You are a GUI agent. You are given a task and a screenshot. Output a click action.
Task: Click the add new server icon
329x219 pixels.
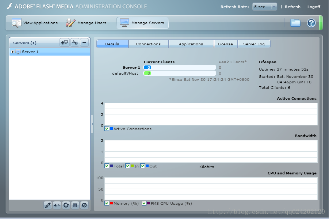coord(64,43)
